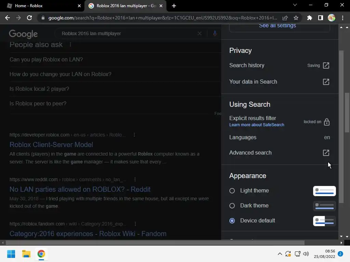Image resolution: width=350 pixels, height=262 pixels.
Task: Expand 'Is Roblox local 2 player?' question
Action: pos(115,89)
